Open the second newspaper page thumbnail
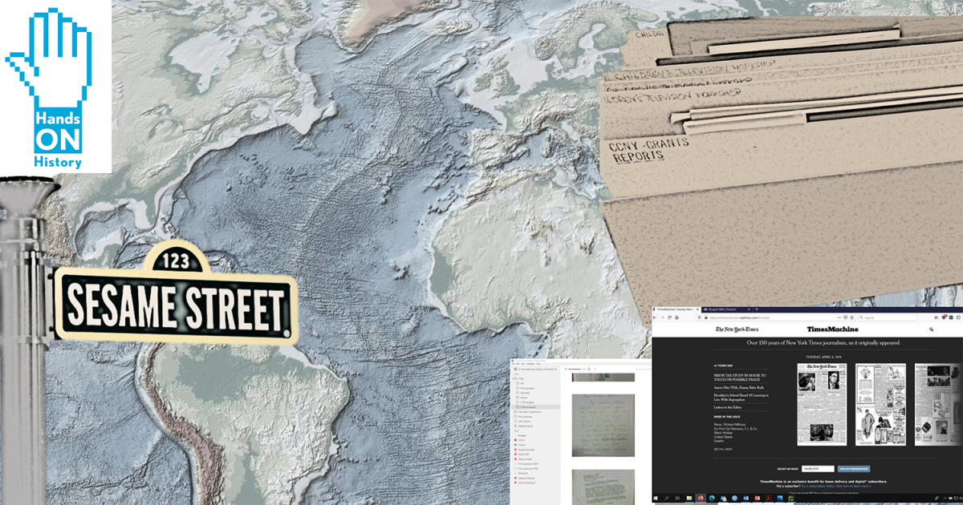The height and width of the screenshot is (505, 963). pos(880,404)
